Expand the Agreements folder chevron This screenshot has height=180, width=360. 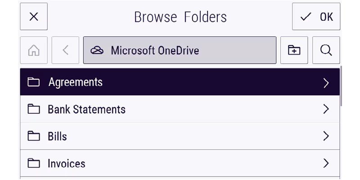pos(326,83)
